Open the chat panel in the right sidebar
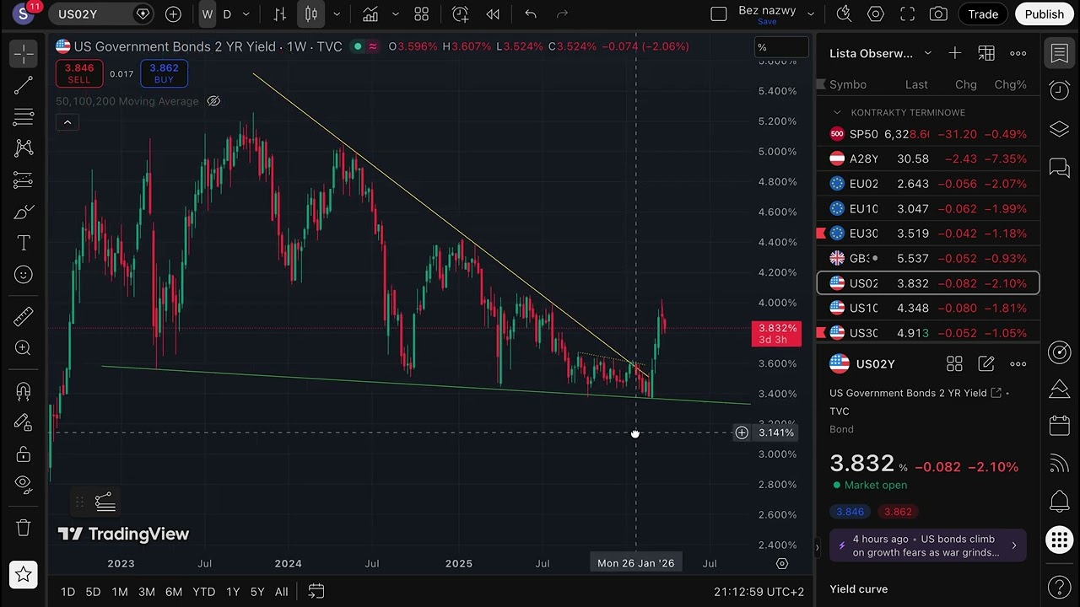This screenshot has height=607, width=1080. (1060, 168)
